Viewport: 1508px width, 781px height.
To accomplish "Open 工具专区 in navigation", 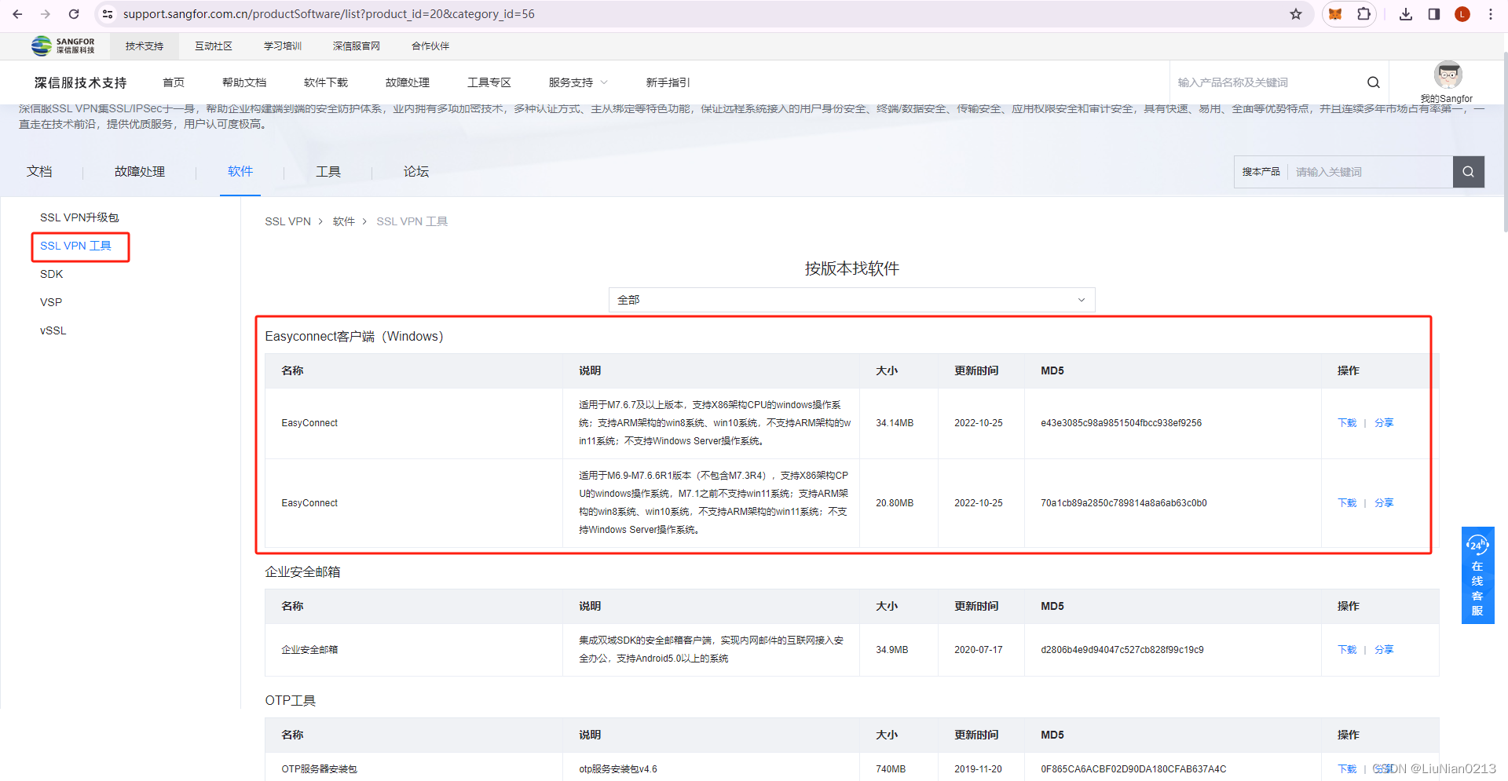I will 489,82.
